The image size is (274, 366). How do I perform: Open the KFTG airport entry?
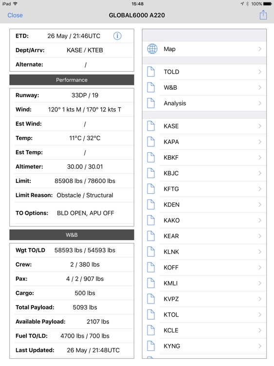tap(204, 189)
